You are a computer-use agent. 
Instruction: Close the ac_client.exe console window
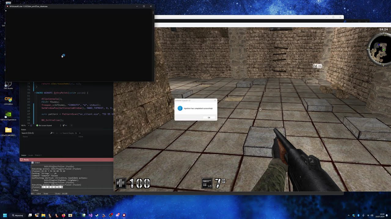(x=151, y=6)
